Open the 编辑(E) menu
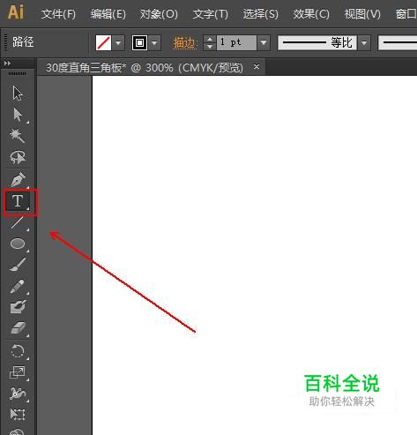Screen dimensions: 417x435 tap(108, 14)
